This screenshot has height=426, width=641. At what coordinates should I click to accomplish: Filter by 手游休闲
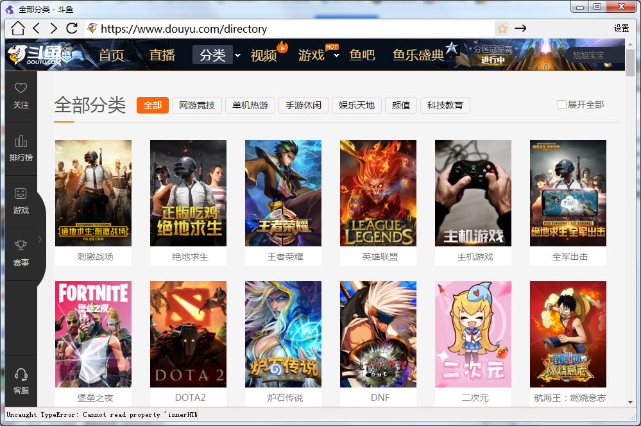[x=303, y=105]
